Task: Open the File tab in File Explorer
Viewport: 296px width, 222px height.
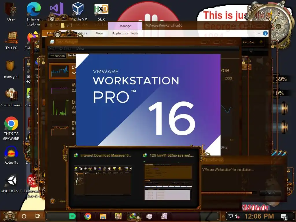Action: click(x=49, y=33)
